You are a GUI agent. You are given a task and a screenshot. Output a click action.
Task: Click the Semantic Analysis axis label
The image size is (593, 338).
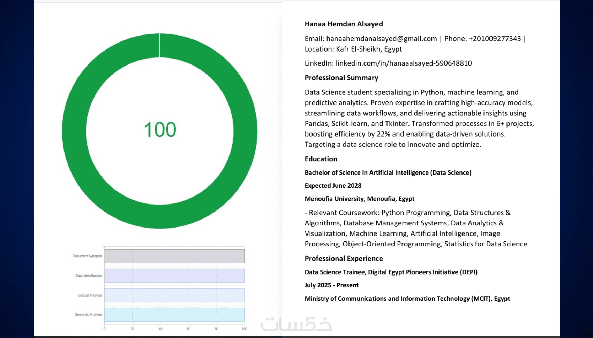point(88,315)
